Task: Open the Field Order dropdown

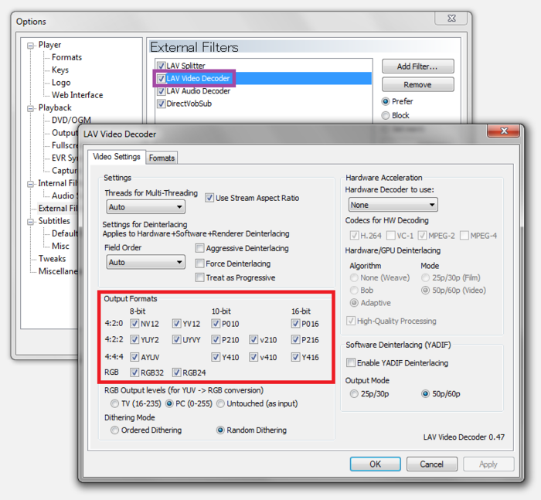Action: coord(145,262)
